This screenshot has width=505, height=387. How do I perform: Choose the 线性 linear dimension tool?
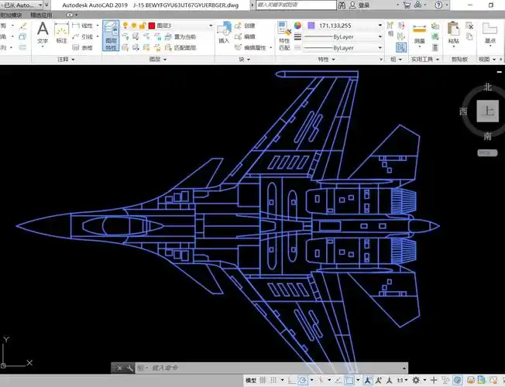(x=83, y=26)
